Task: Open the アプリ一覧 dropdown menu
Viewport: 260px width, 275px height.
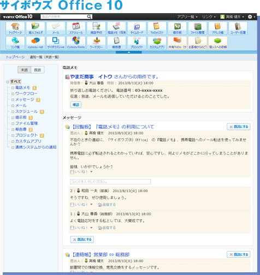Action: (187, 17)
